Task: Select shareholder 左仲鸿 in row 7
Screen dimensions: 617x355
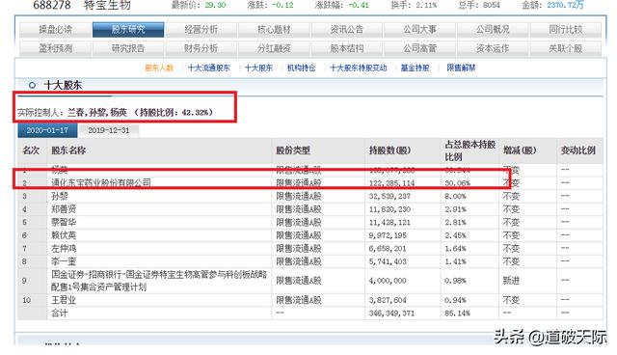Action: tap(64, 248)
